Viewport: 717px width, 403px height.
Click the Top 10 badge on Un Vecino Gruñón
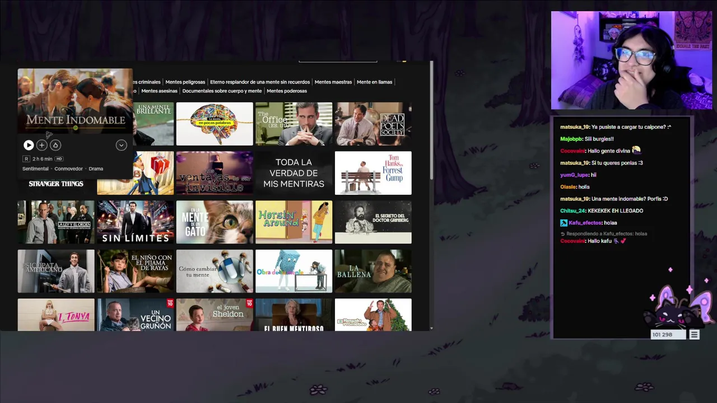pos(170,303)
